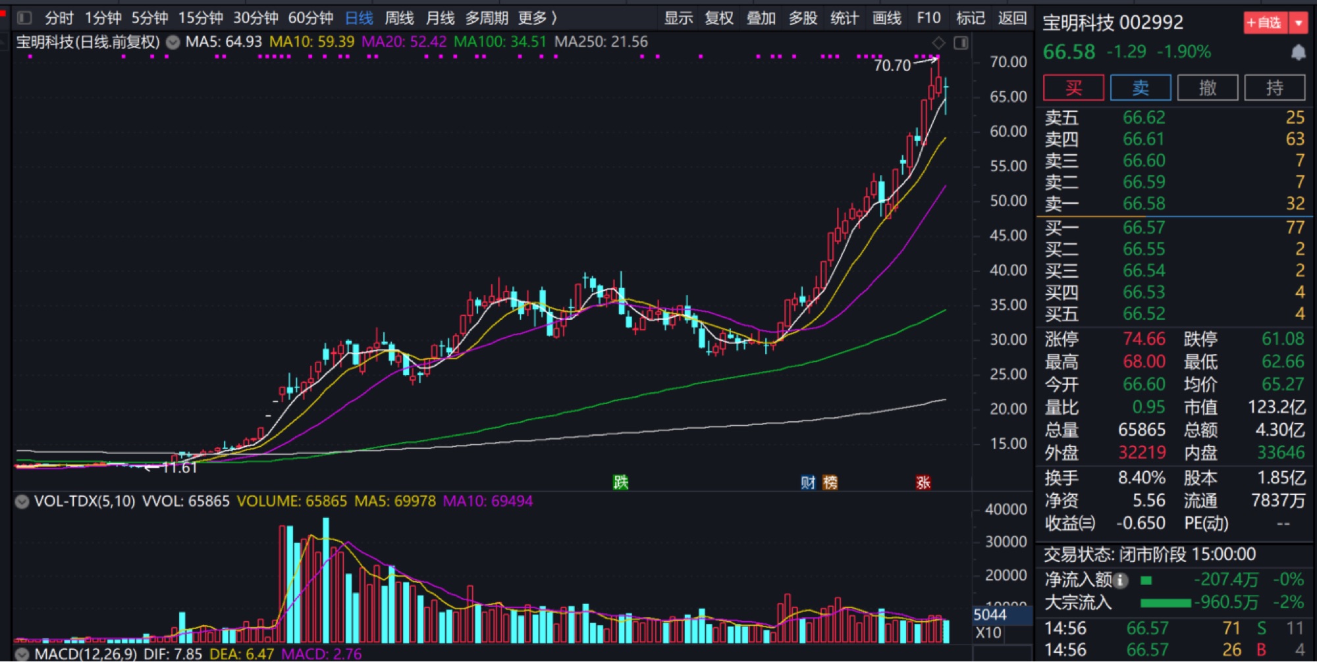
Task: Click the 大宗流入 value -960.5万
Action: coord(1225,603)
